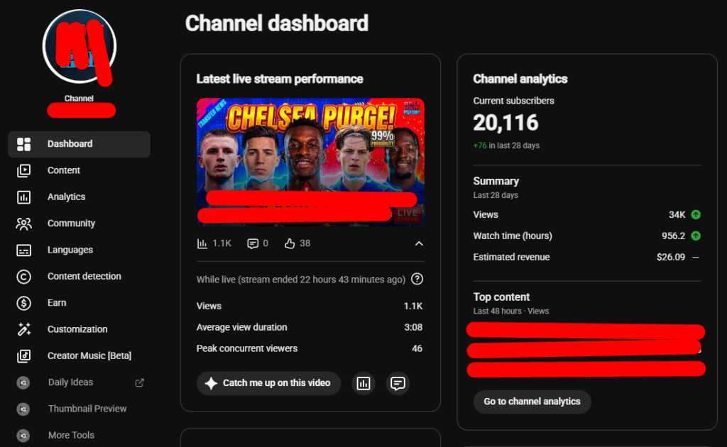Go to Customization in sidebar
This screenshot has width=727, height=447.
click(80, 329)
